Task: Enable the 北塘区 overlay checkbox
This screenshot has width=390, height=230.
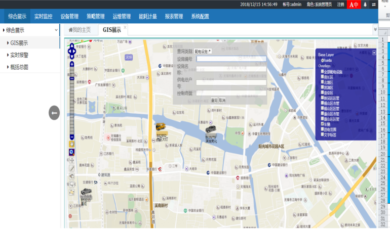Action: point(322,82)
